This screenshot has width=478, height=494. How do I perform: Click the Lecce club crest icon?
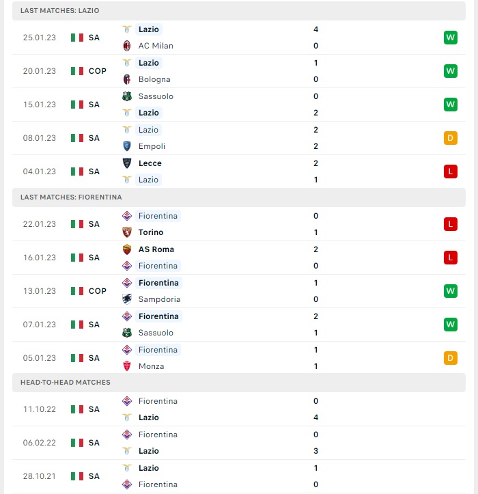[x=127, y=163]
